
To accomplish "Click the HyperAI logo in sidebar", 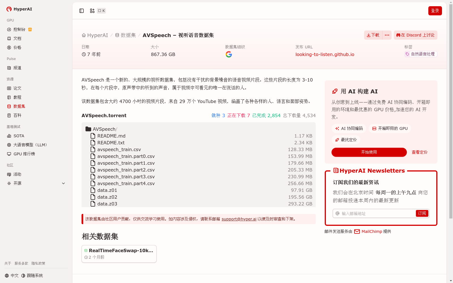I will pos(19,9).
